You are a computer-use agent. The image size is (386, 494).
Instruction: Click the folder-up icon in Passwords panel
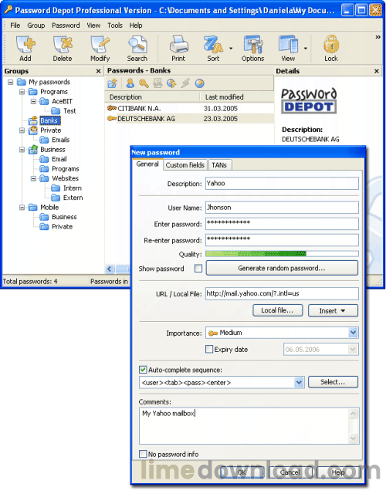point(112,83)
